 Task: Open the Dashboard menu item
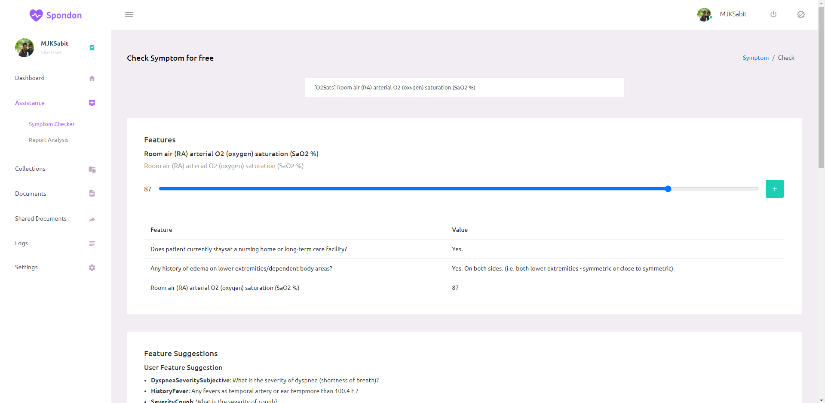[30, 78]
